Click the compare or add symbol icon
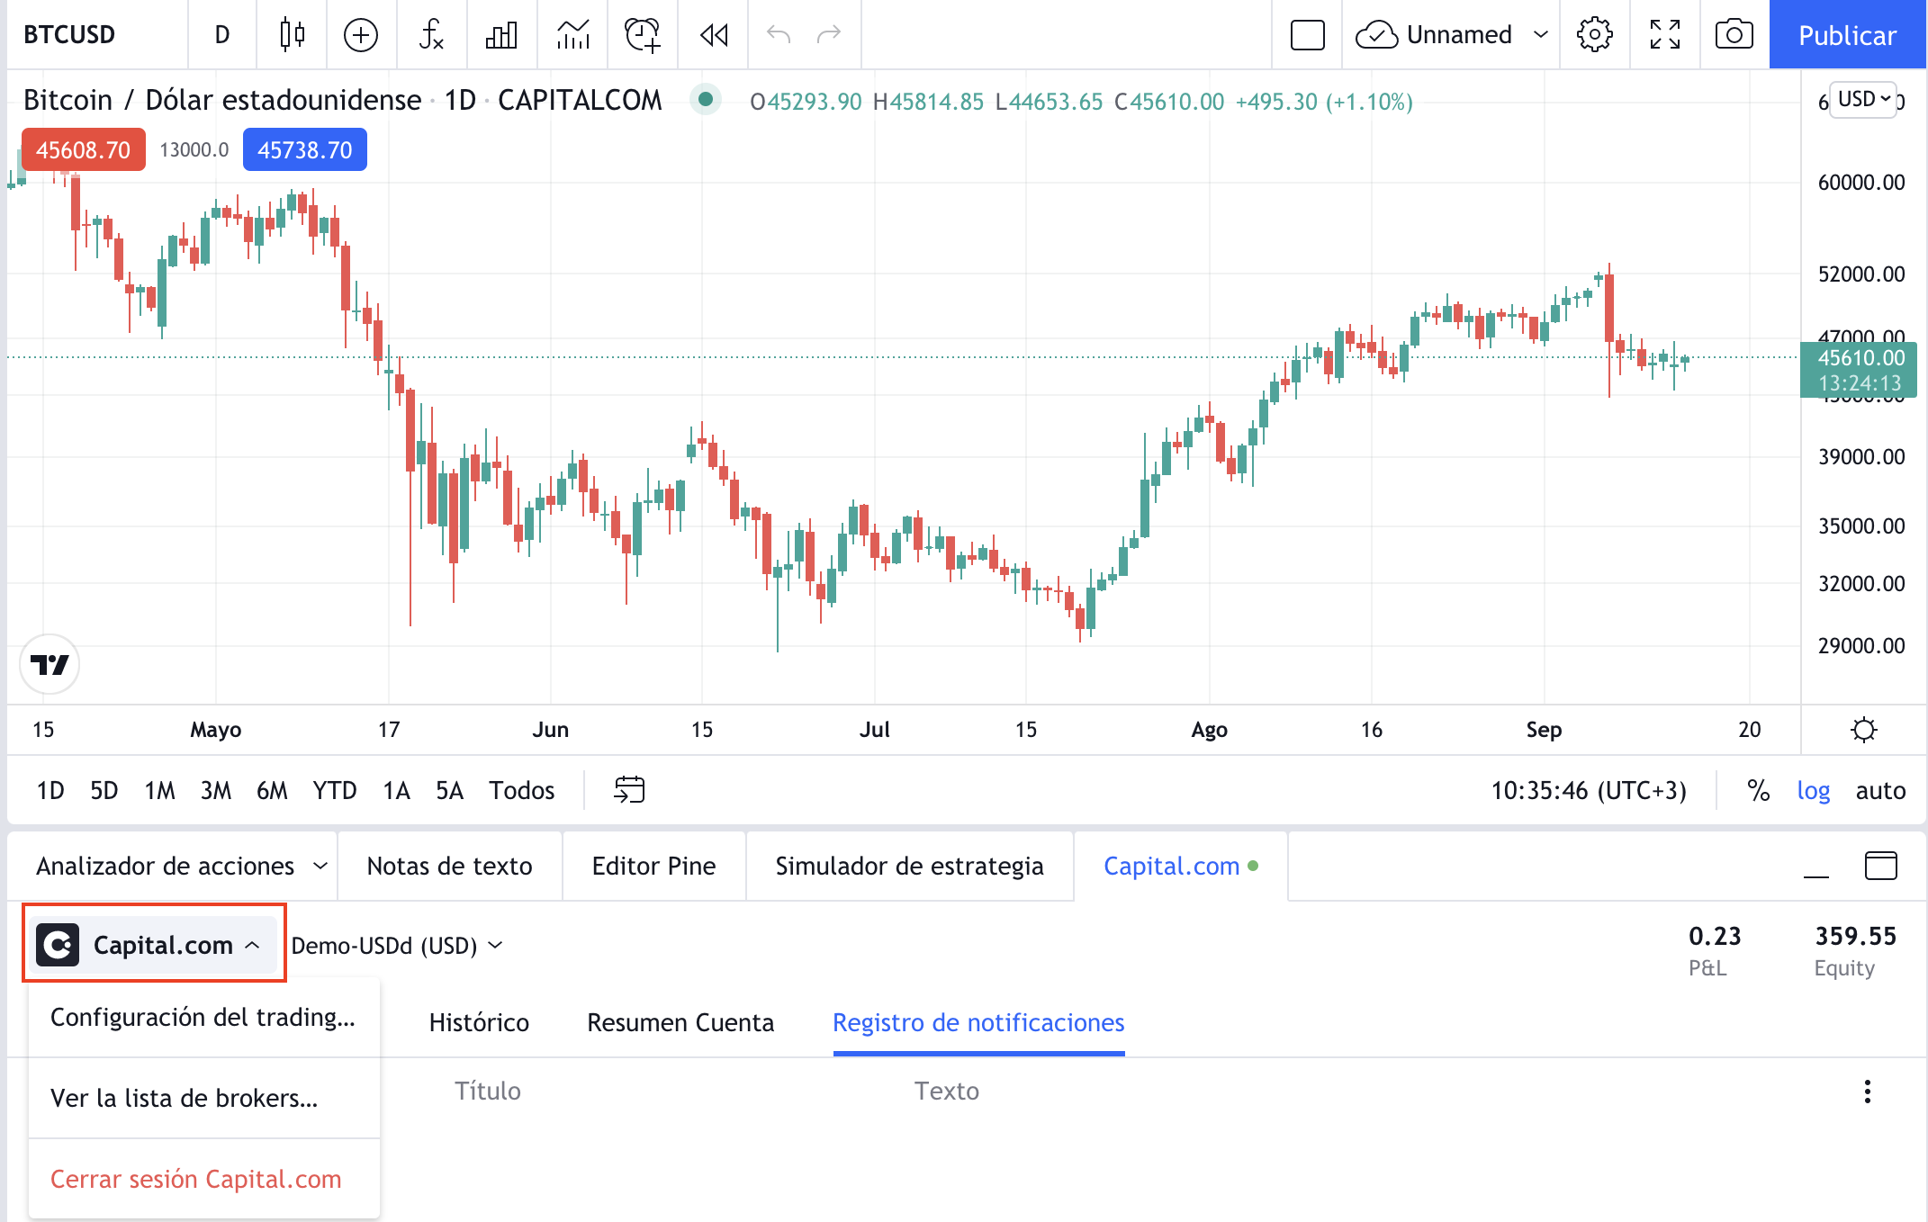Viewport: 1928px width, 1222px height. (361, 35)
